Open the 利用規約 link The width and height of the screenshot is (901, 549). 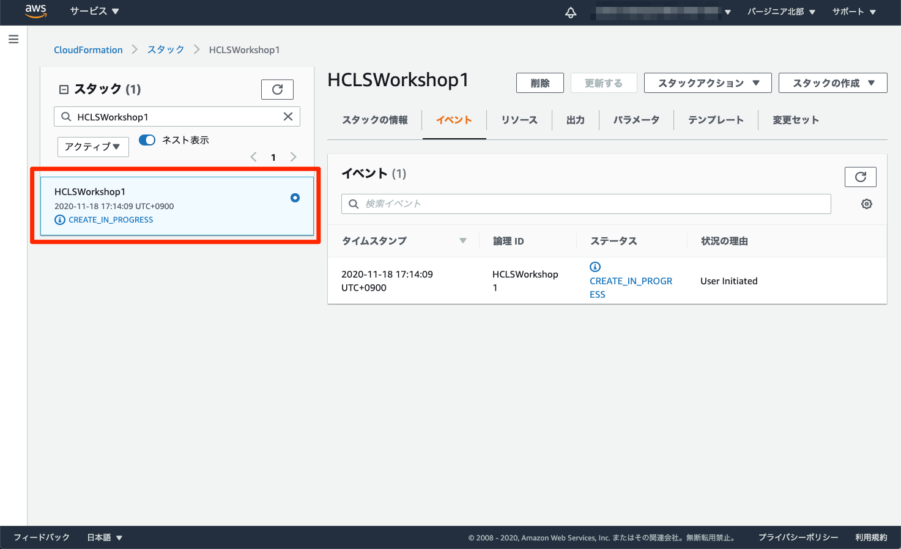click(x=871, y=537)
